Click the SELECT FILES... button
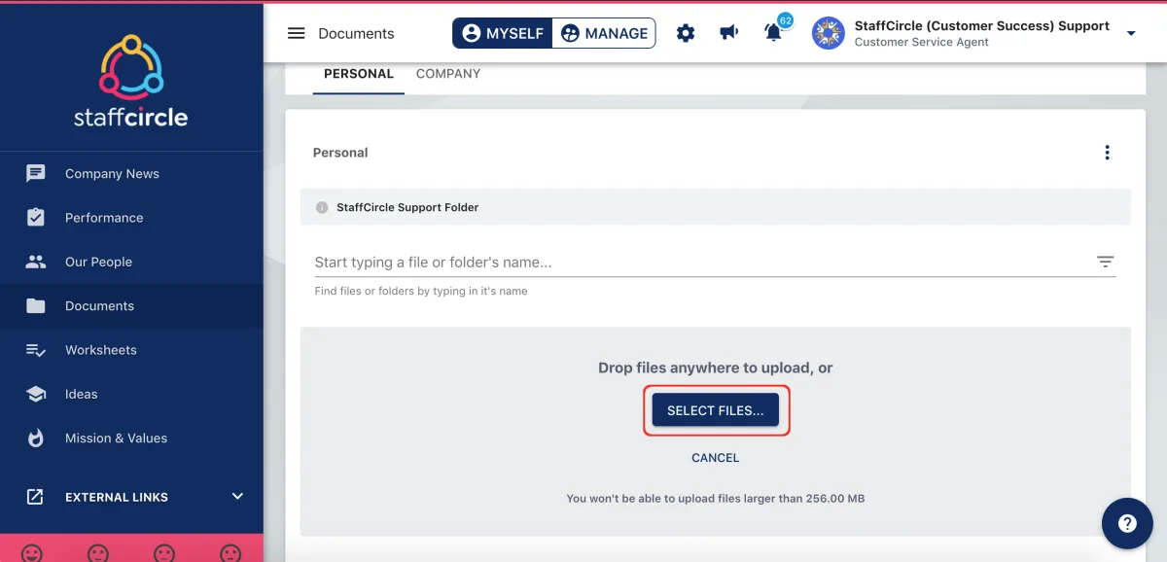 [x=716, y=410]
